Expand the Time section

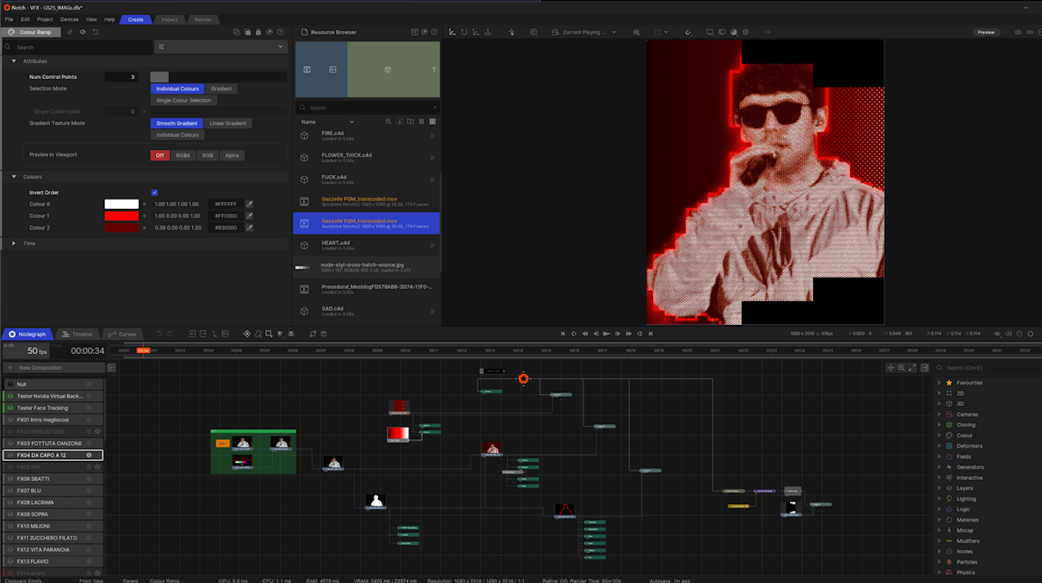(x=14, y=243)
